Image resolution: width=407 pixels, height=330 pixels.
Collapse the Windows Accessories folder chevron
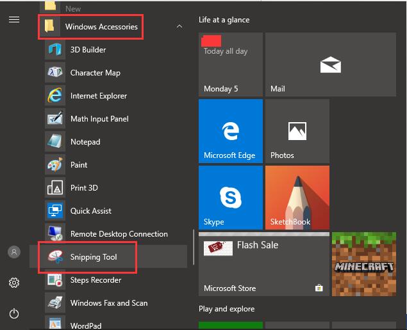pyautogui.click(x=179, y=26)
